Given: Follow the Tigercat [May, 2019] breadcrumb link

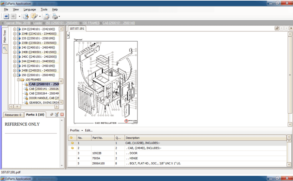Looking at the screenshot, I should pyautogui.click(x=17, y=23).
